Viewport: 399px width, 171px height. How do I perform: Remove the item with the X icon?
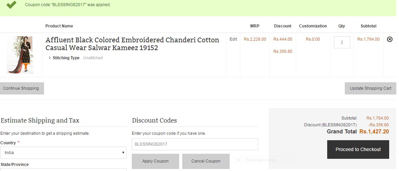point(390,39)
